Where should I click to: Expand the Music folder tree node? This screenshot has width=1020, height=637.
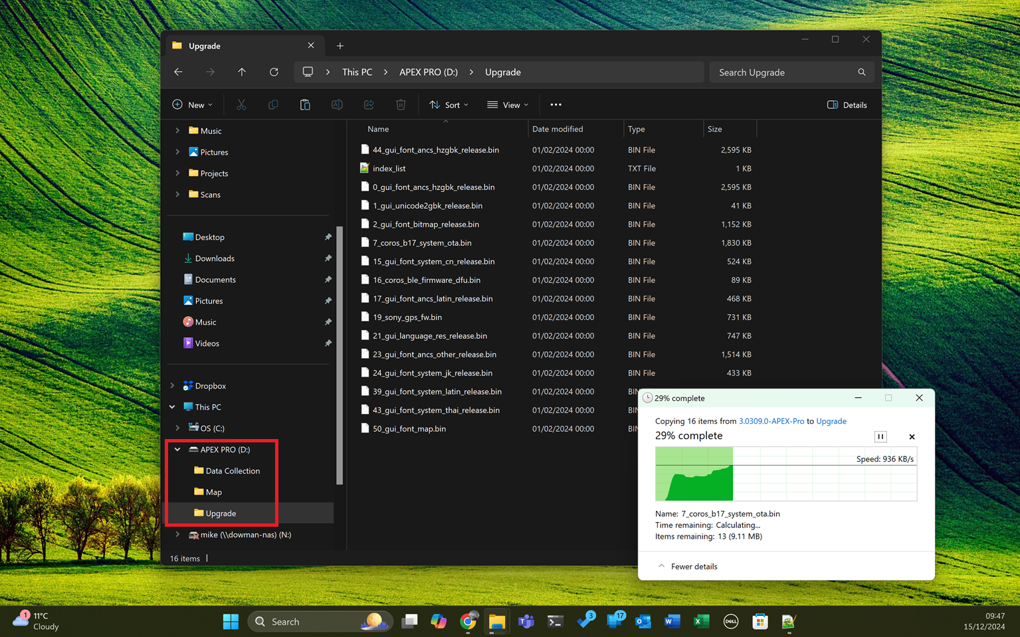[x=177, y=131]
